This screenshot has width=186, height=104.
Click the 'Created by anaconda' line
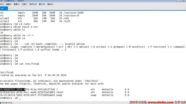(33, 75)
